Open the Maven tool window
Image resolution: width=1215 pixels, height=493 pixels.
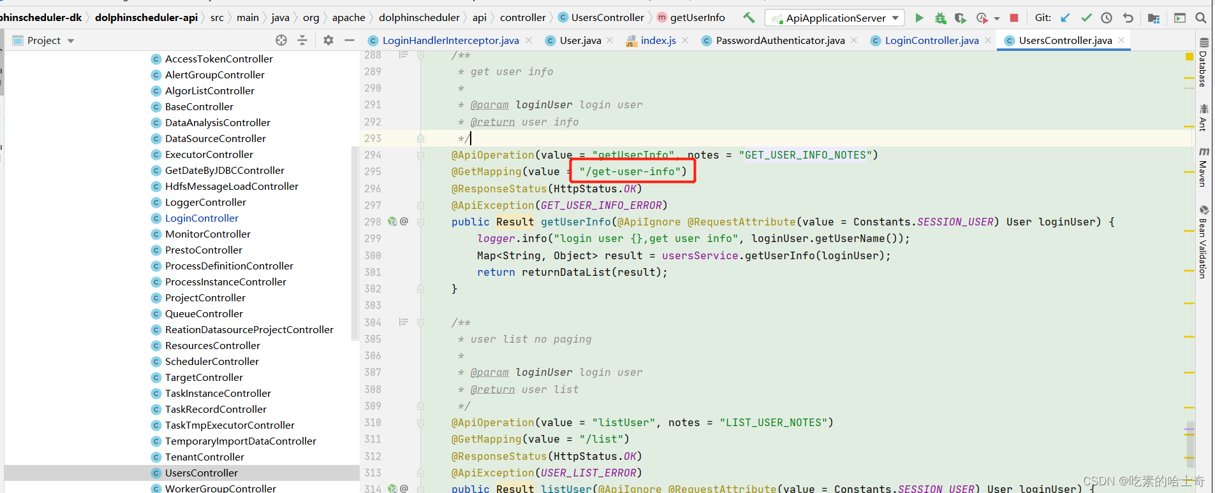(1203, 167)
